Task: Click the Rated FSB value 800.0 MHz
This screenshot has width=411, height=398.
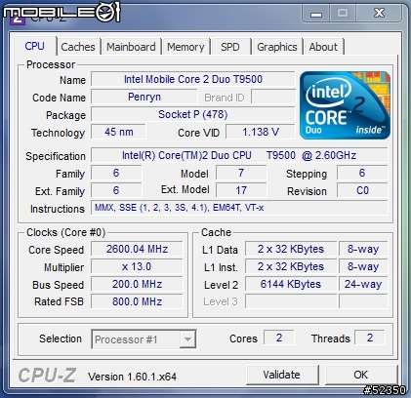Action: [137, 301]
